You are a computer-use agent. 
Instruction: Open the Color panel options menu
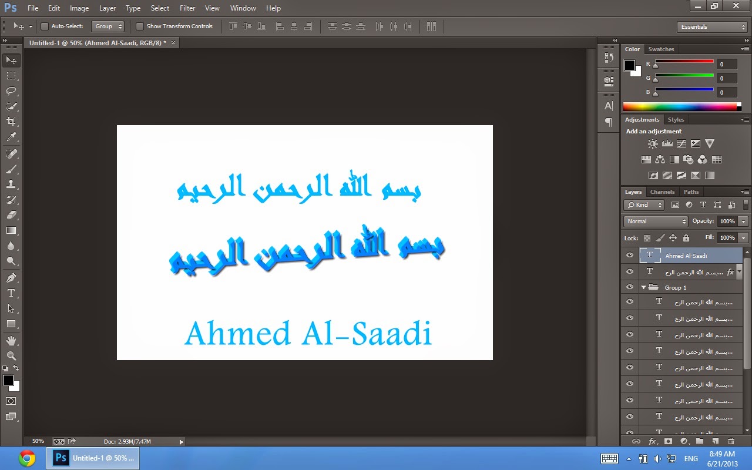746,50
